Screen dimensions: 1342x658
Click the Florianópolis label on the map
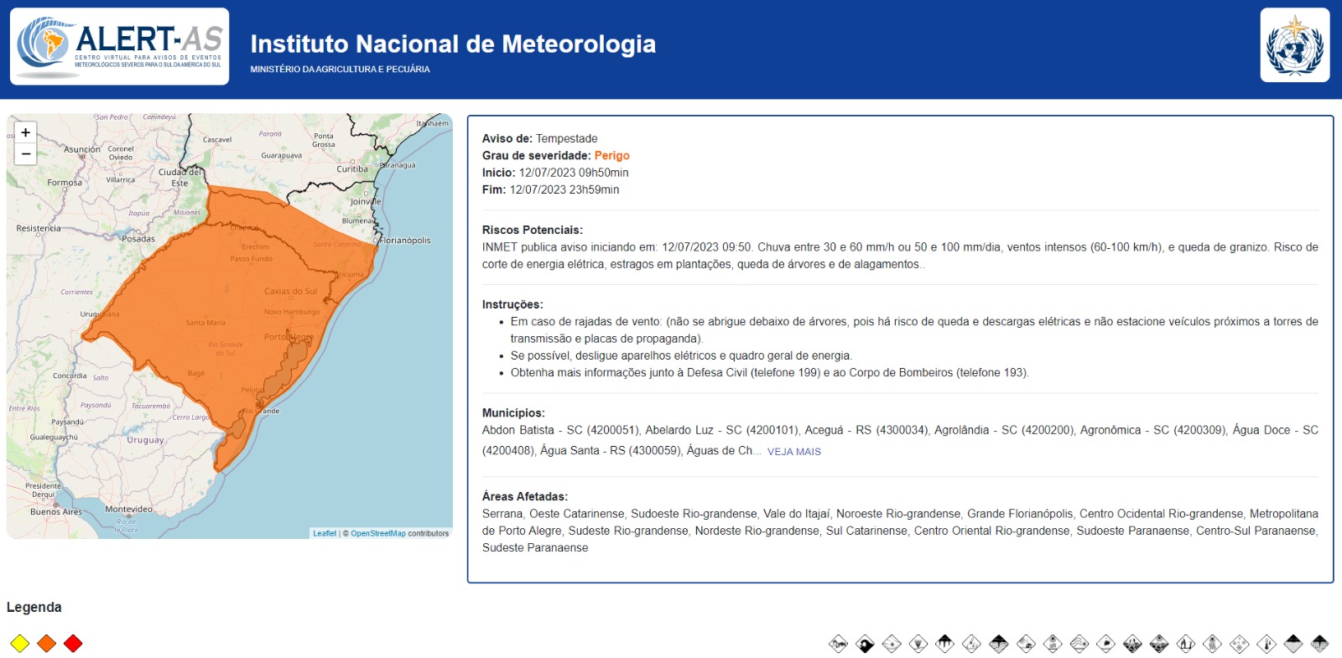pyautogui.click(x=405, y=241)
